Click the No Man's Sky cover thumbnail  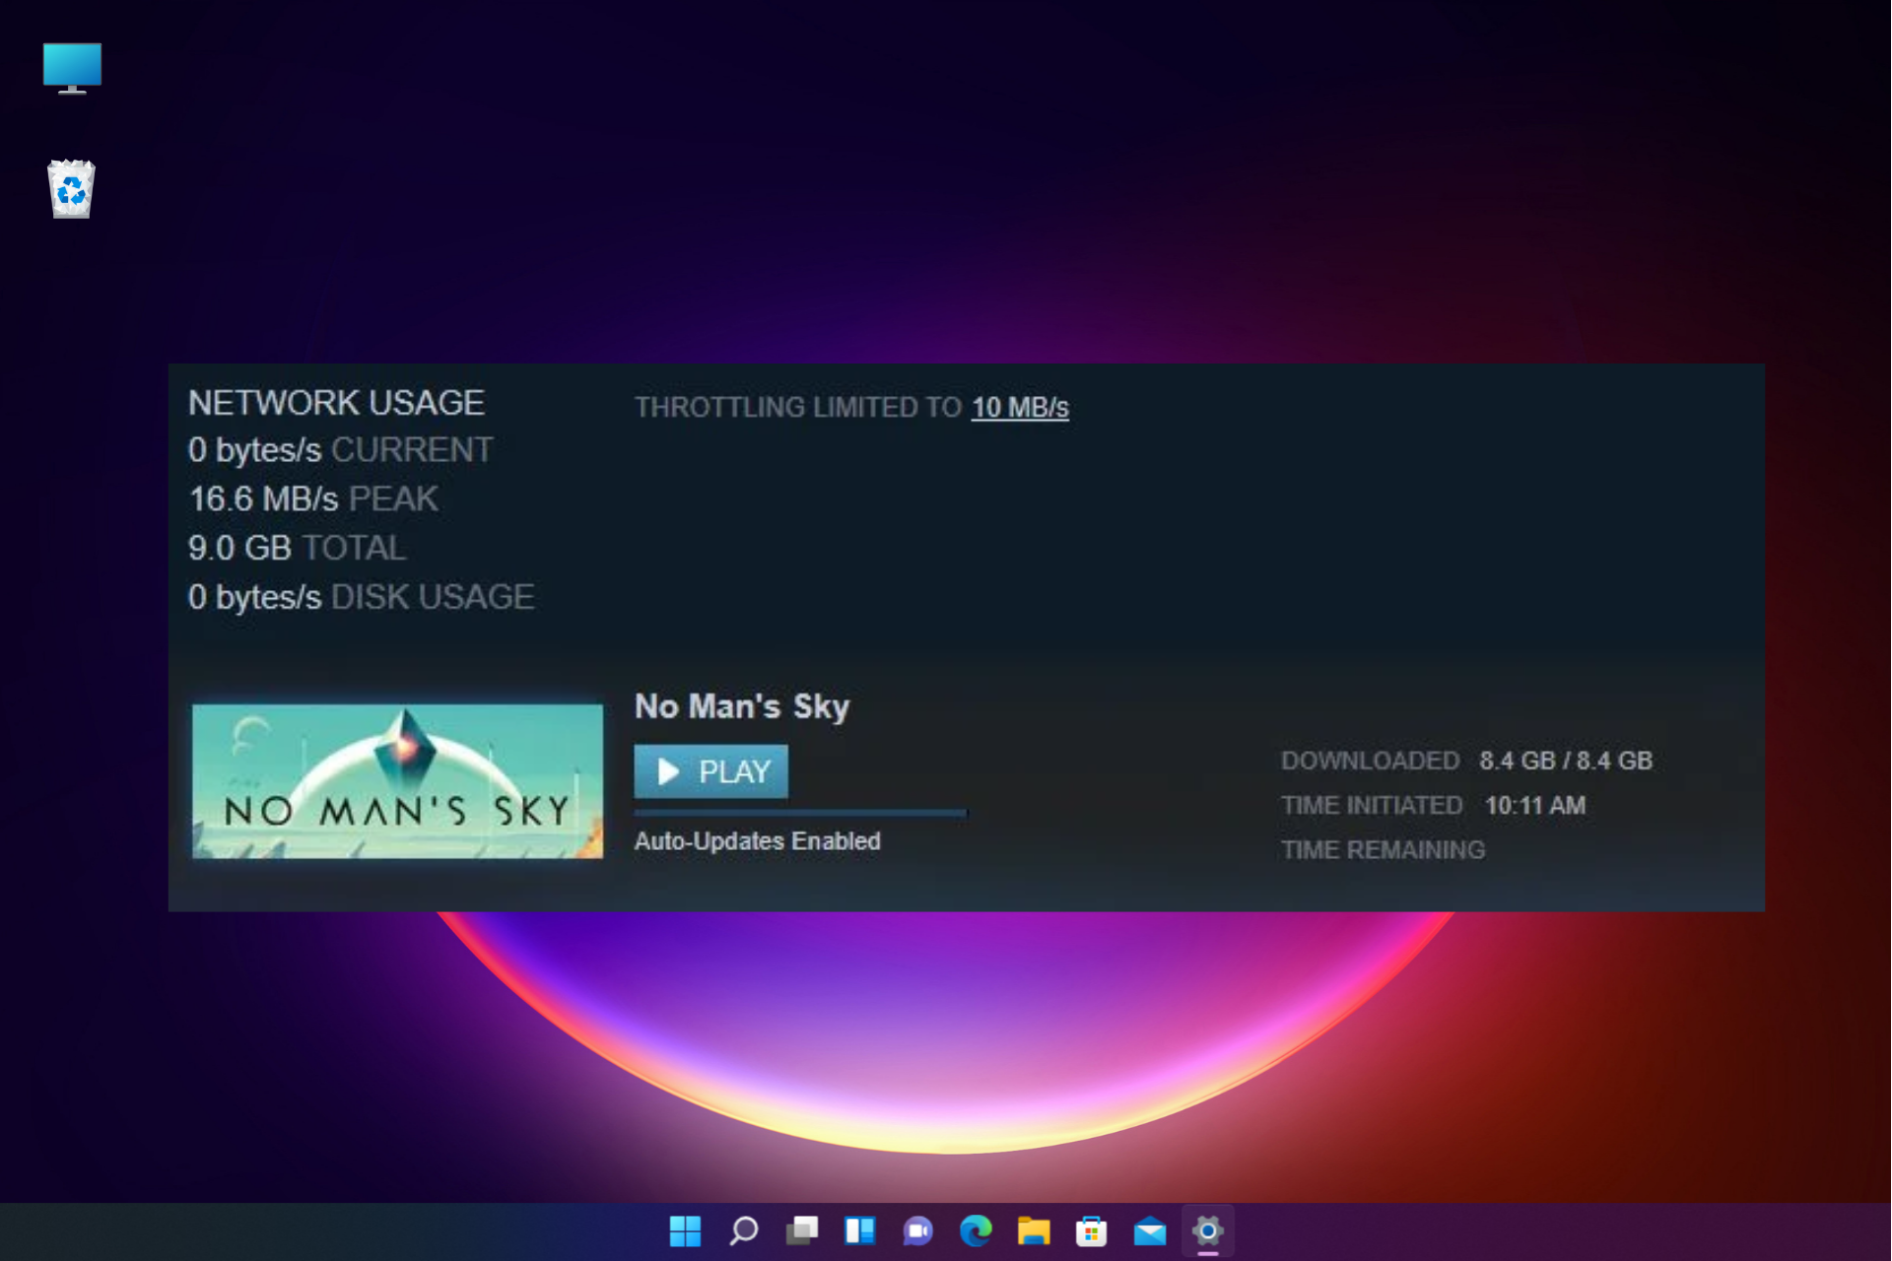[x=397, y=781]
